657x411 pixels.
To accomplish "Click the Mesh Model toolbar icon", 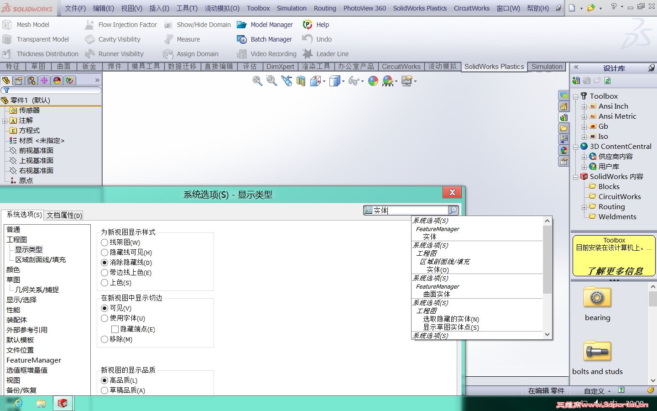I will tap(7, 25).
